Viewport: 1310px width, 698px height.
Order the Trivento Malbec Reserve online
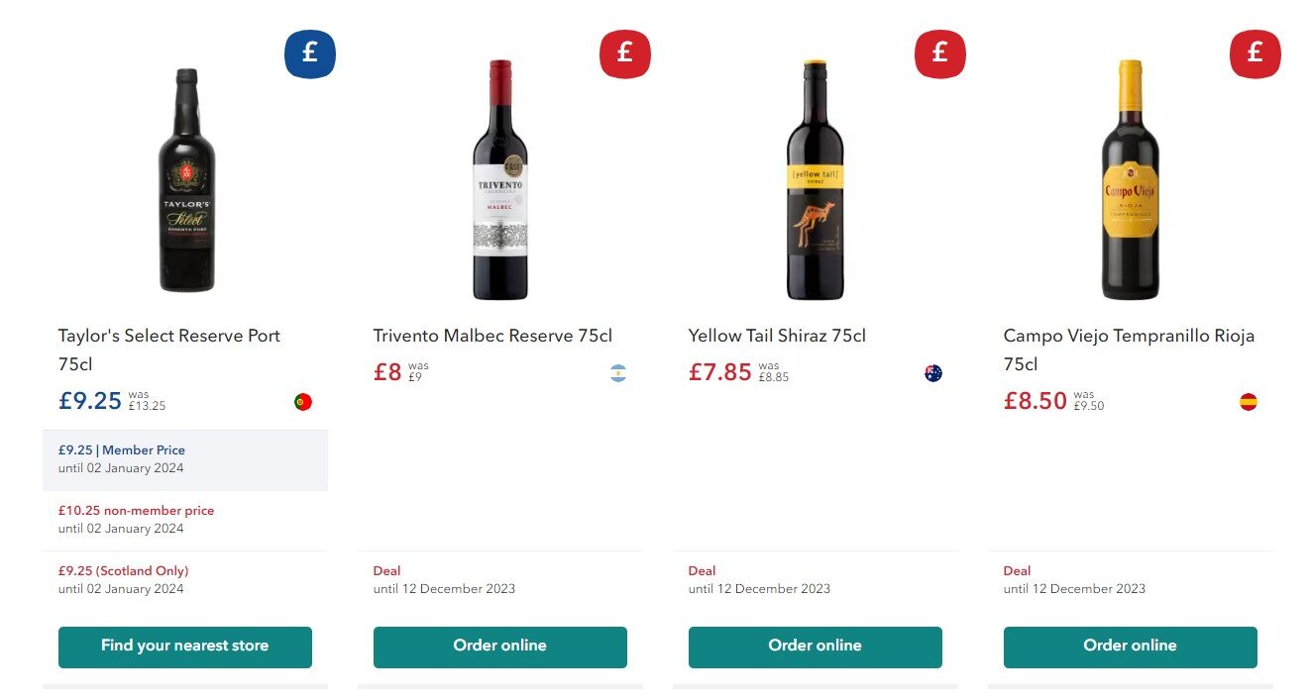point(499,647)
